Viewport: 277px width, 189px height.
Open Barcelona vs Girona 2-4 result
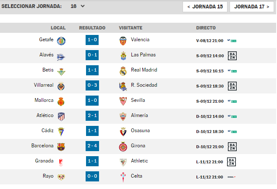(92, 146)
